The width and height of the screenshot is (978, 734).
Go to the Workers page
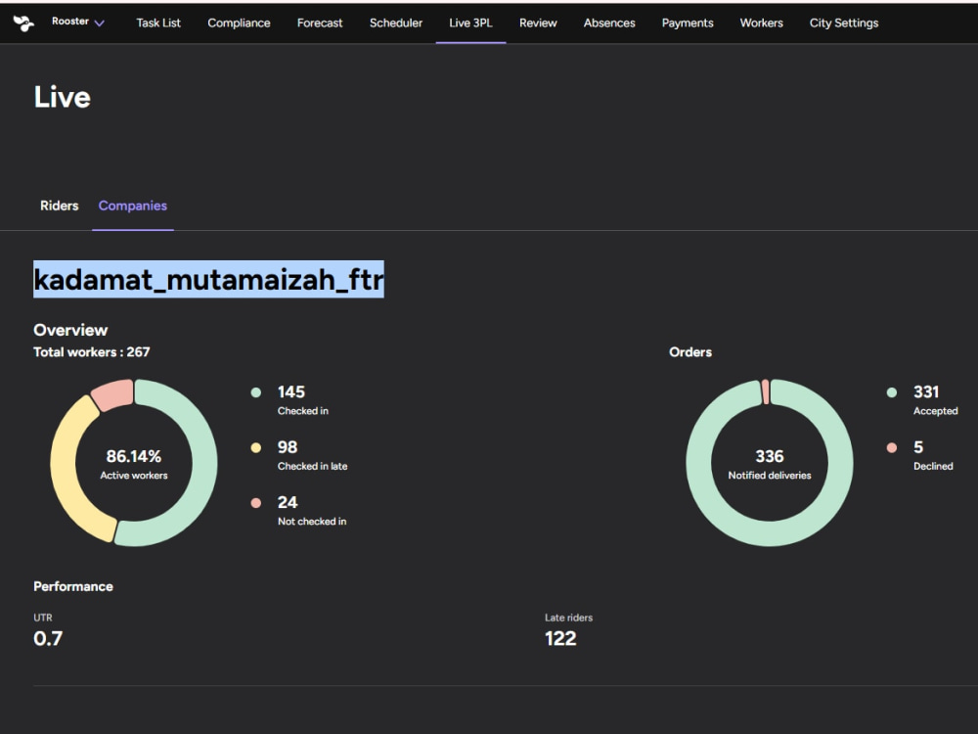click(x=762, y=23)
